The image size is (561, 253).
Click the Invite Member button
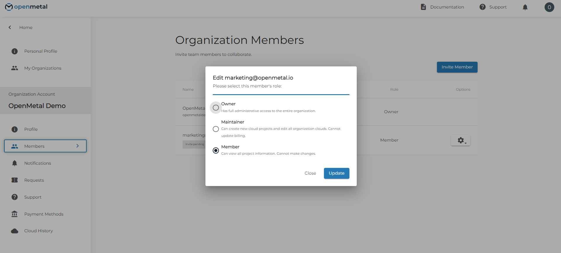[x=457, y=67]
